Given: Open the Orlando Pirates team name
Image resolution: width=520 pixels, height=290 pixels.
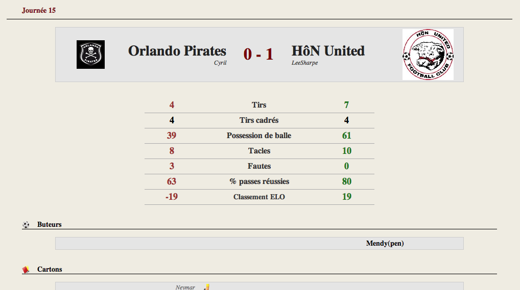Looking at the screenshot, I should [177, 51].
